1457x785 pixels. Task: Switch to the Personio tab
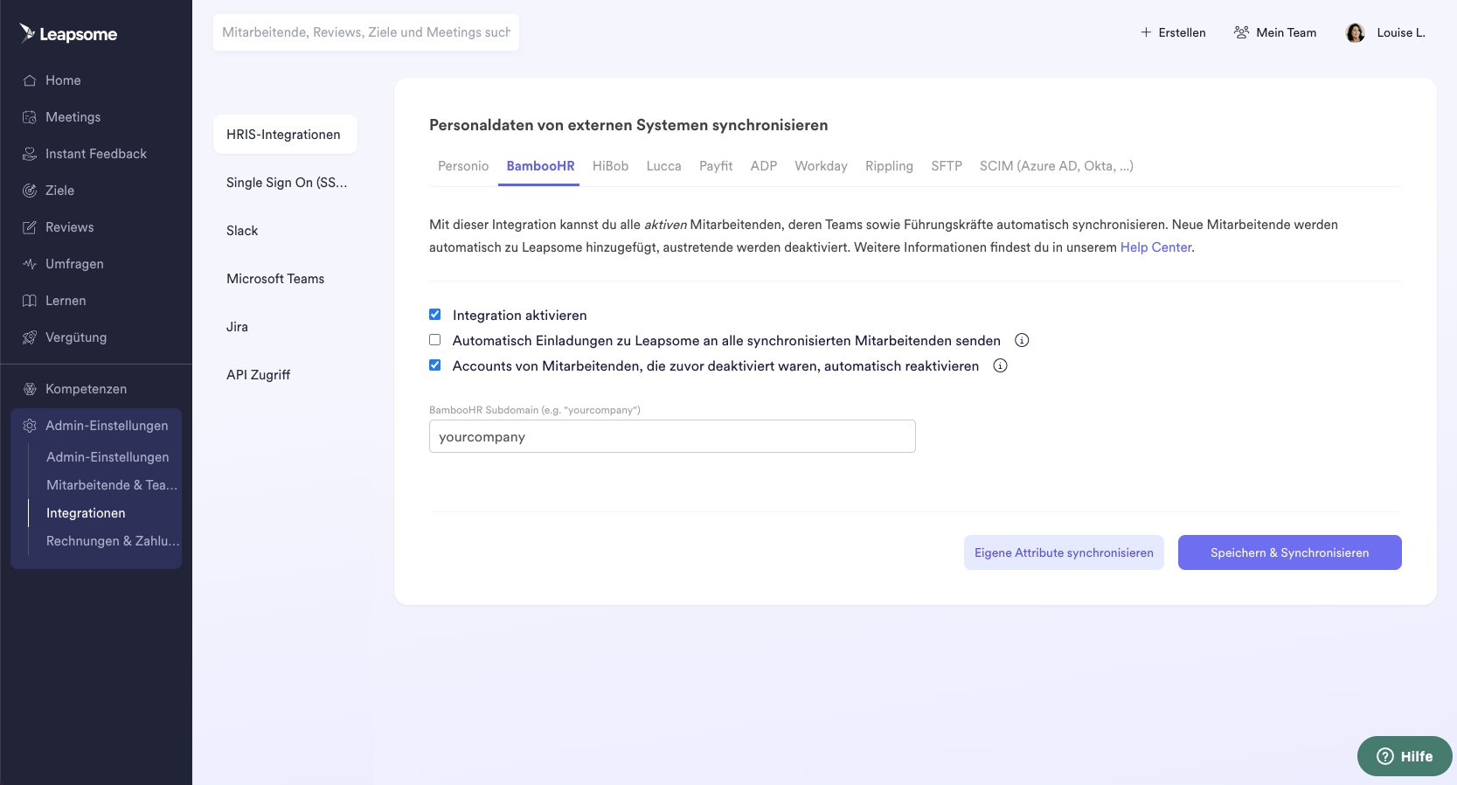(463, 166)
